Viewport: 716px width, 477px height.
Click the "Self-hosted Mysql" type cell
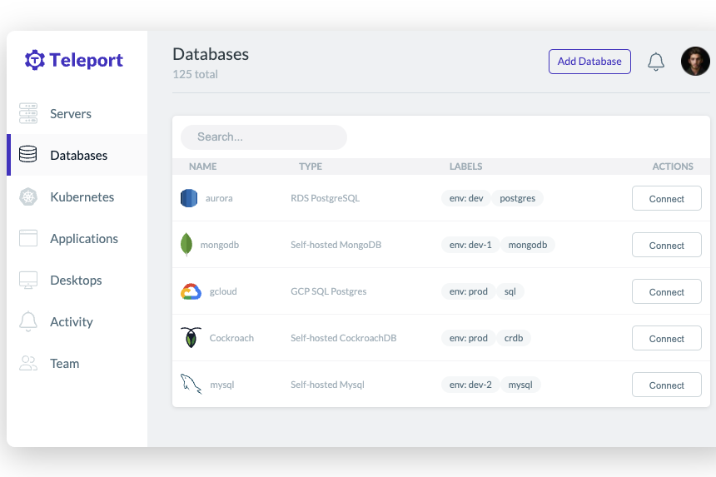click(327, 385)
